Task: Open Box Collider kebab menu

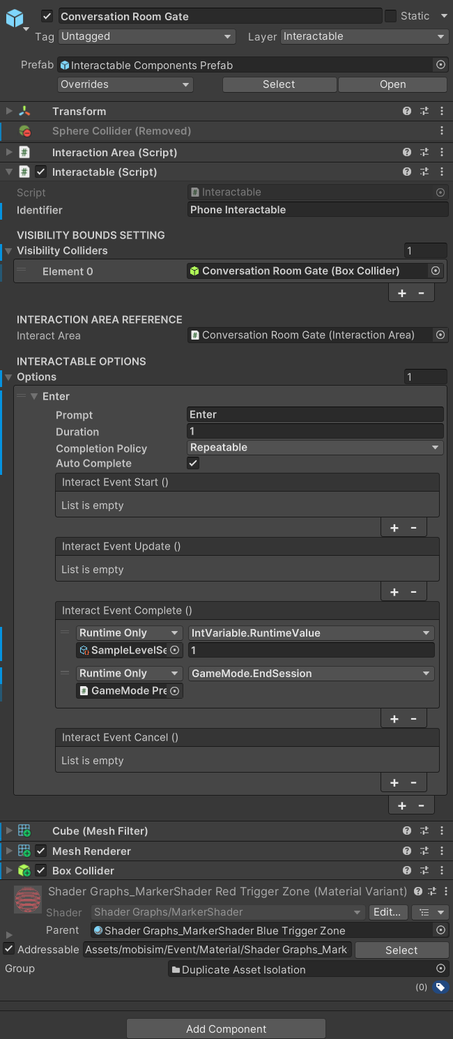Action: [x=442, y=870]
